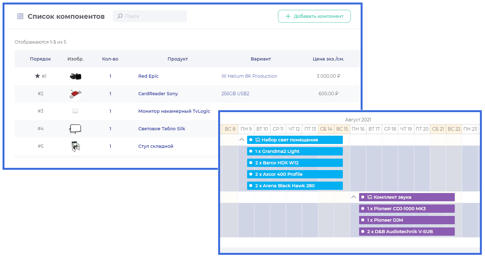Viewport: 485px width, 258px height.
Task: Click the Отображаются 1-5 из 5 counter
Action: 40,42
